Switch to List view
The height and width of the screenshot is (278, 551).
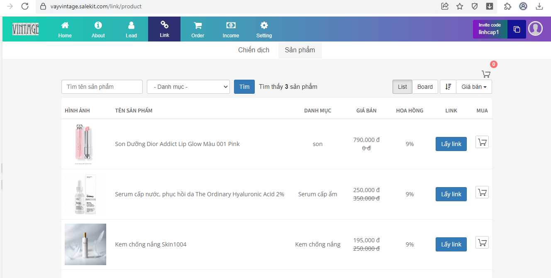[402, 87]
